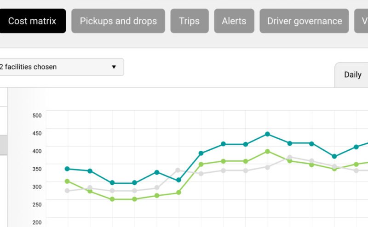Click the teal line's peak data point
The width and height of the screenshot is (368, 227).
(267, 134)
